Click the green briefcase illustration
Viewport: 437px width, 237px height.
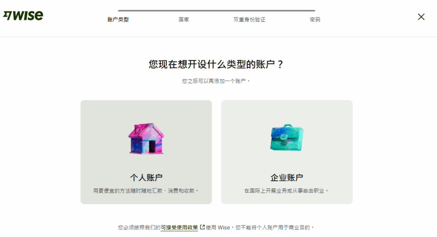(x=287, y=137)
